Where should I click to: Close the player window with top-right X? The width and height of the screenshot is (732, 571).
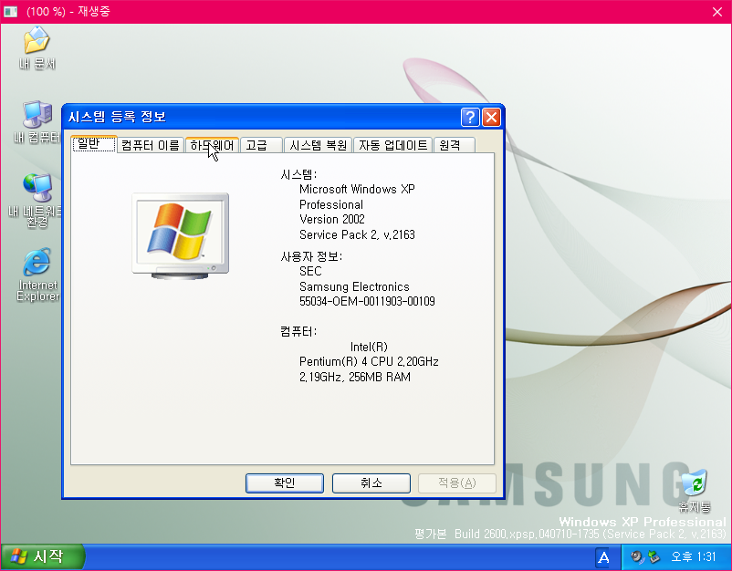(717, 12)
